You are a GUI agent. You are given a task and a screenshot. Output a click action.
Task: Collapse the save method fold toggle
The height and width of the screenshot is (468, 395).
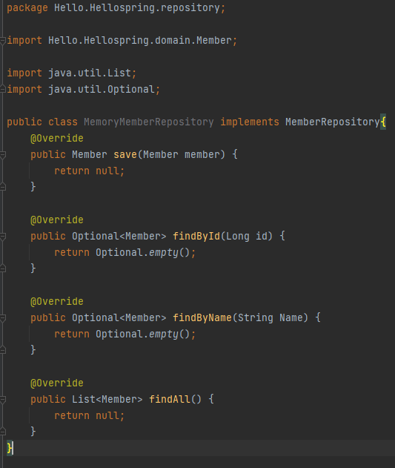3,154
